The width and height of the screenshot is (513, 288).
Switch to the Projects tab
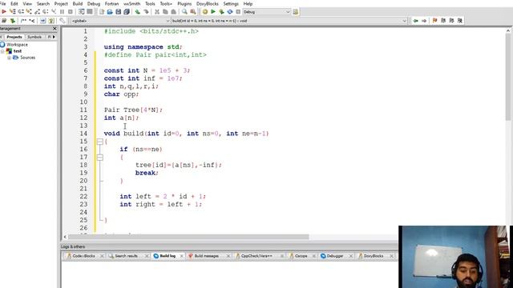click(x=14, y=37)
